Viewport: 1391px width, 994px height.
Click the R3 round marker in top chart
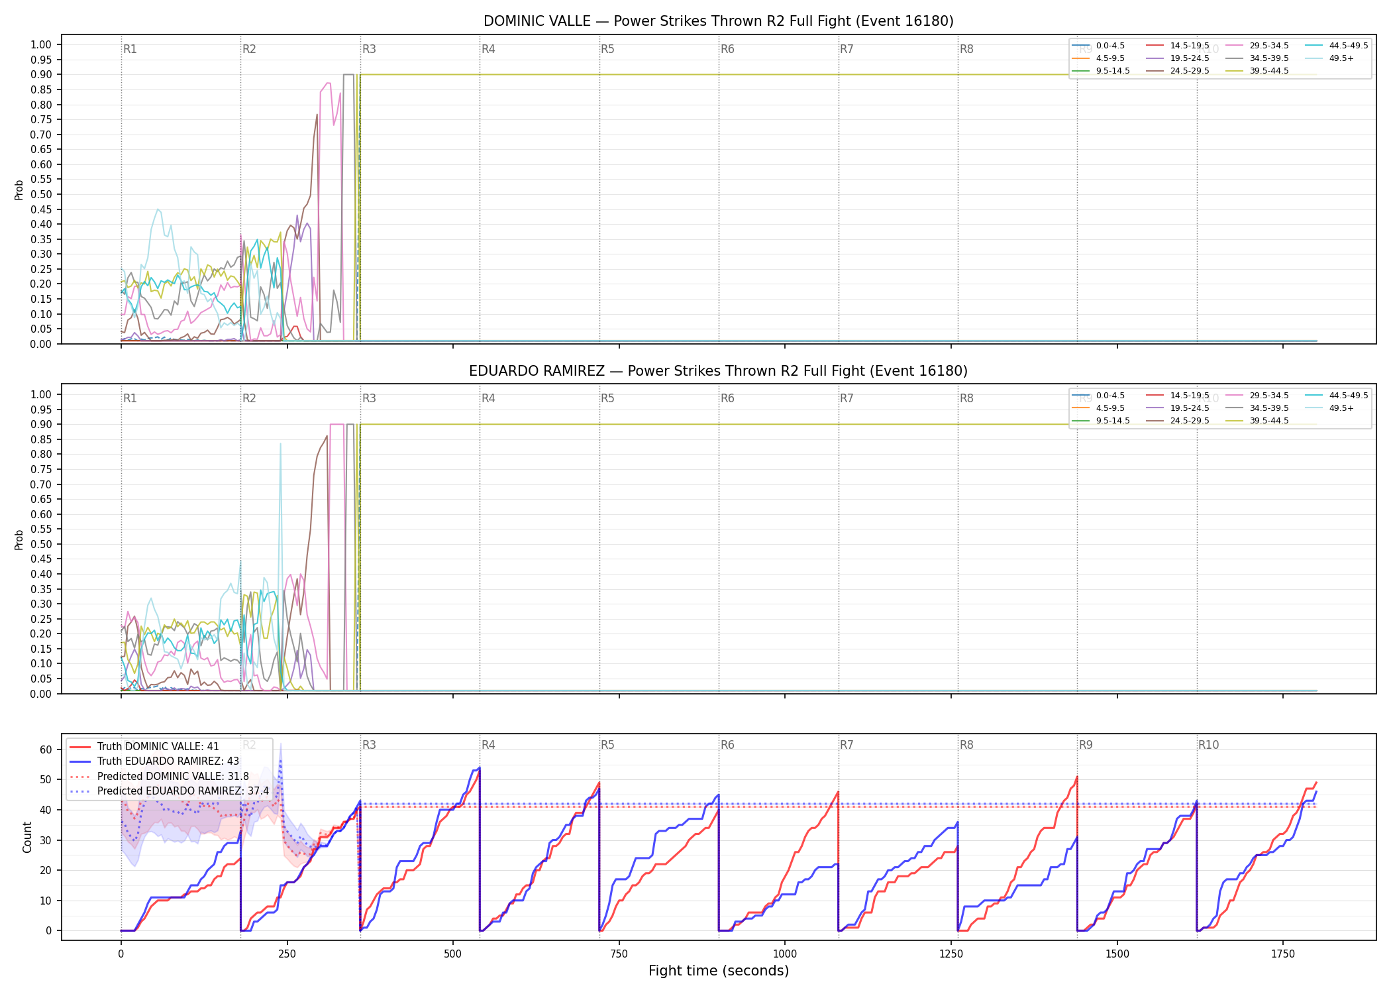(369, 49)
